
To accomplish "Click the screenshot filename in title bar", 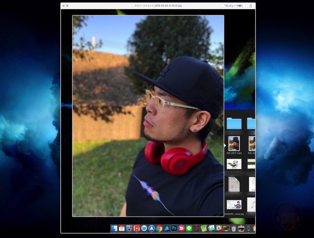I will coord(158,6).
